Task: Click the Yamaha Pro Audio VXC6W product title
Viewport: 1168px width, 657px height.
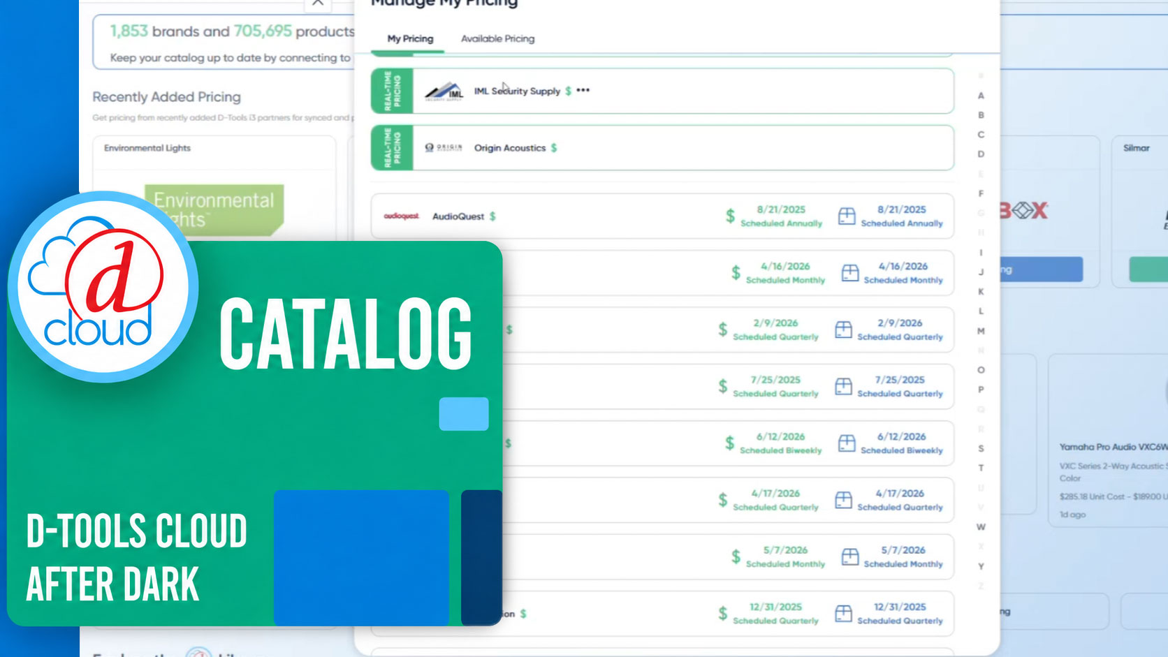Action: (x=1113, y=447)
